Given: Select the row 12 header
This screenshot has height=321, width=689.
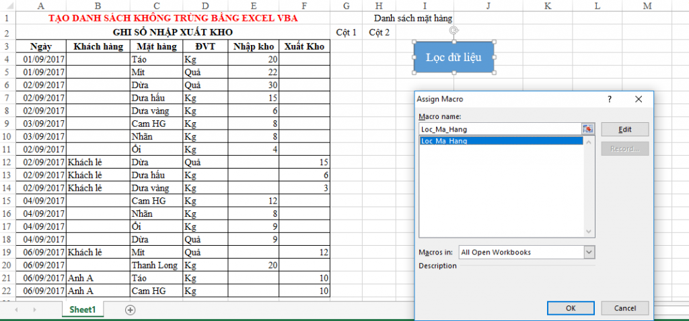Looking at the screenshot, I should [7, 162].
